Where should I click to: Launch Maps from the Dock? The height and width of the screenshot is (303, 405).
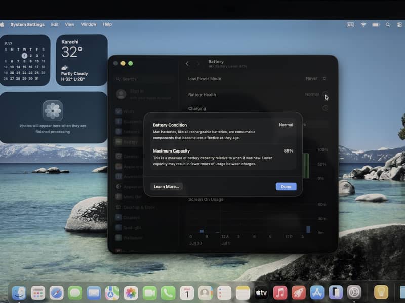tap(112, 293)
